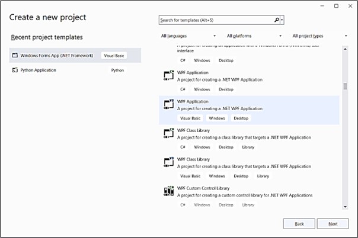
Task: Select WPF Class Library Visual Basic title
Action: point(193,159)
